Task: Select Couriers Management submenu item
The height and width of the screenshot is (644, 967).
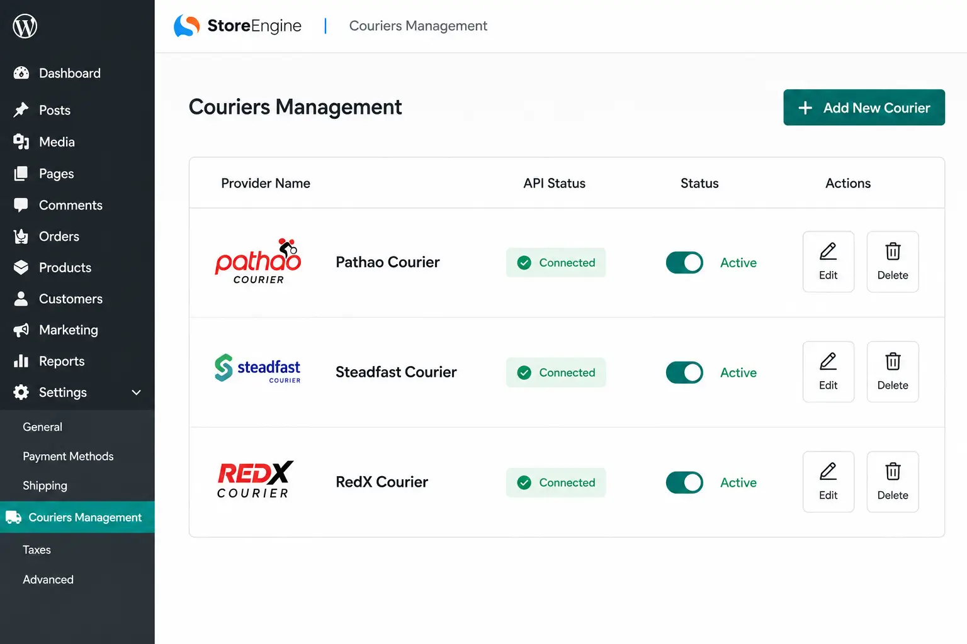Action: (x=77, y=517)
